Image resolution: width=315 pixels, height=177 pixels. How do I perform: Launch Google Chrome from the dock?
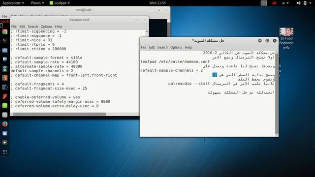click(x=5, y=31)
